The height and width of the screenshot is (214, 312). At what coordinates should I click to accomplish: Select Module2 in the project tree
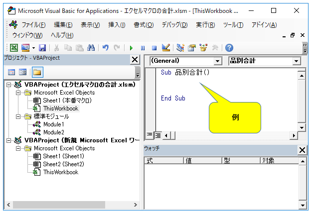coord(54,132)
